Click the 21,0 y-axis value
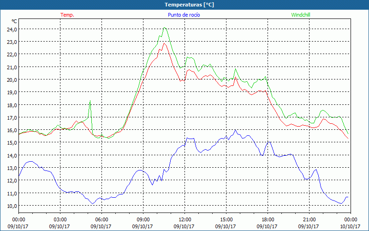This screenshot has width=369, height=231. (12, 67)
